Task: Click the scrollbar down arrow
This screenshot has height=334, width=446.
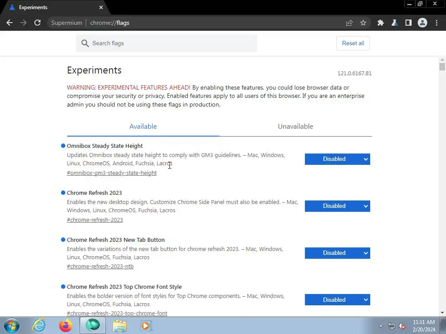Action: pos(442,313)
